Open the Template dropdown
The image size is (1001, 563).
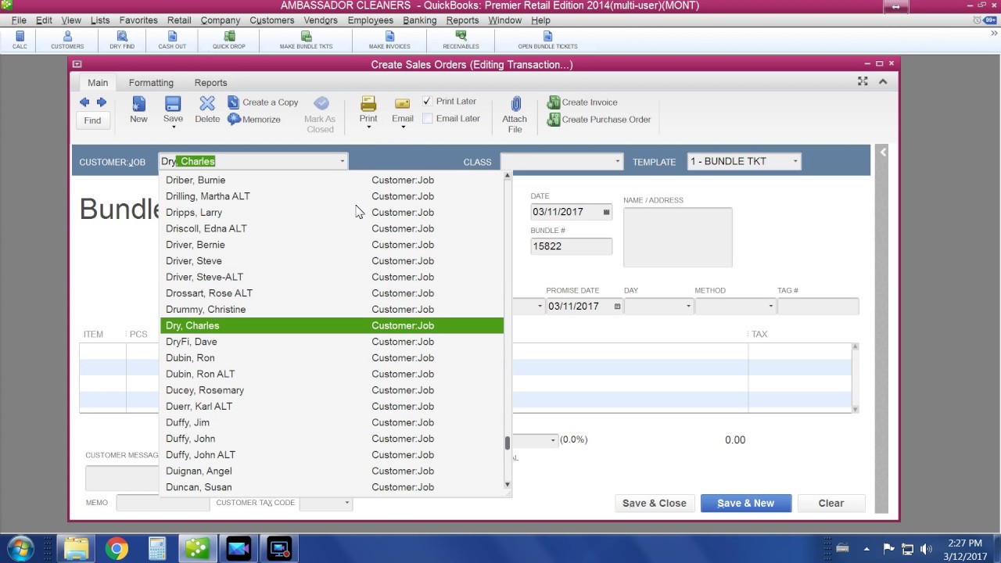pos(795,162)
